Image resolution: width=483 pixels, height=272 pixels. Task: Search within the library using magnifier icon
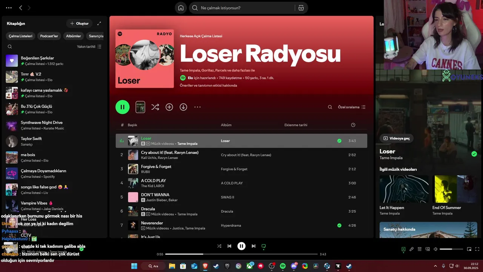(10, 46)
